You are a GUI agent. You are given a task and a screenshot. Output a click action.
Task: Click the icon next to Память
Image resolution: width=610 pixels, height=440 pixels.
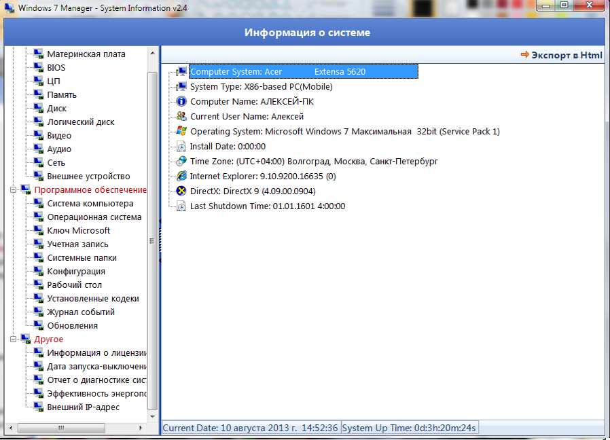[38, 94]
